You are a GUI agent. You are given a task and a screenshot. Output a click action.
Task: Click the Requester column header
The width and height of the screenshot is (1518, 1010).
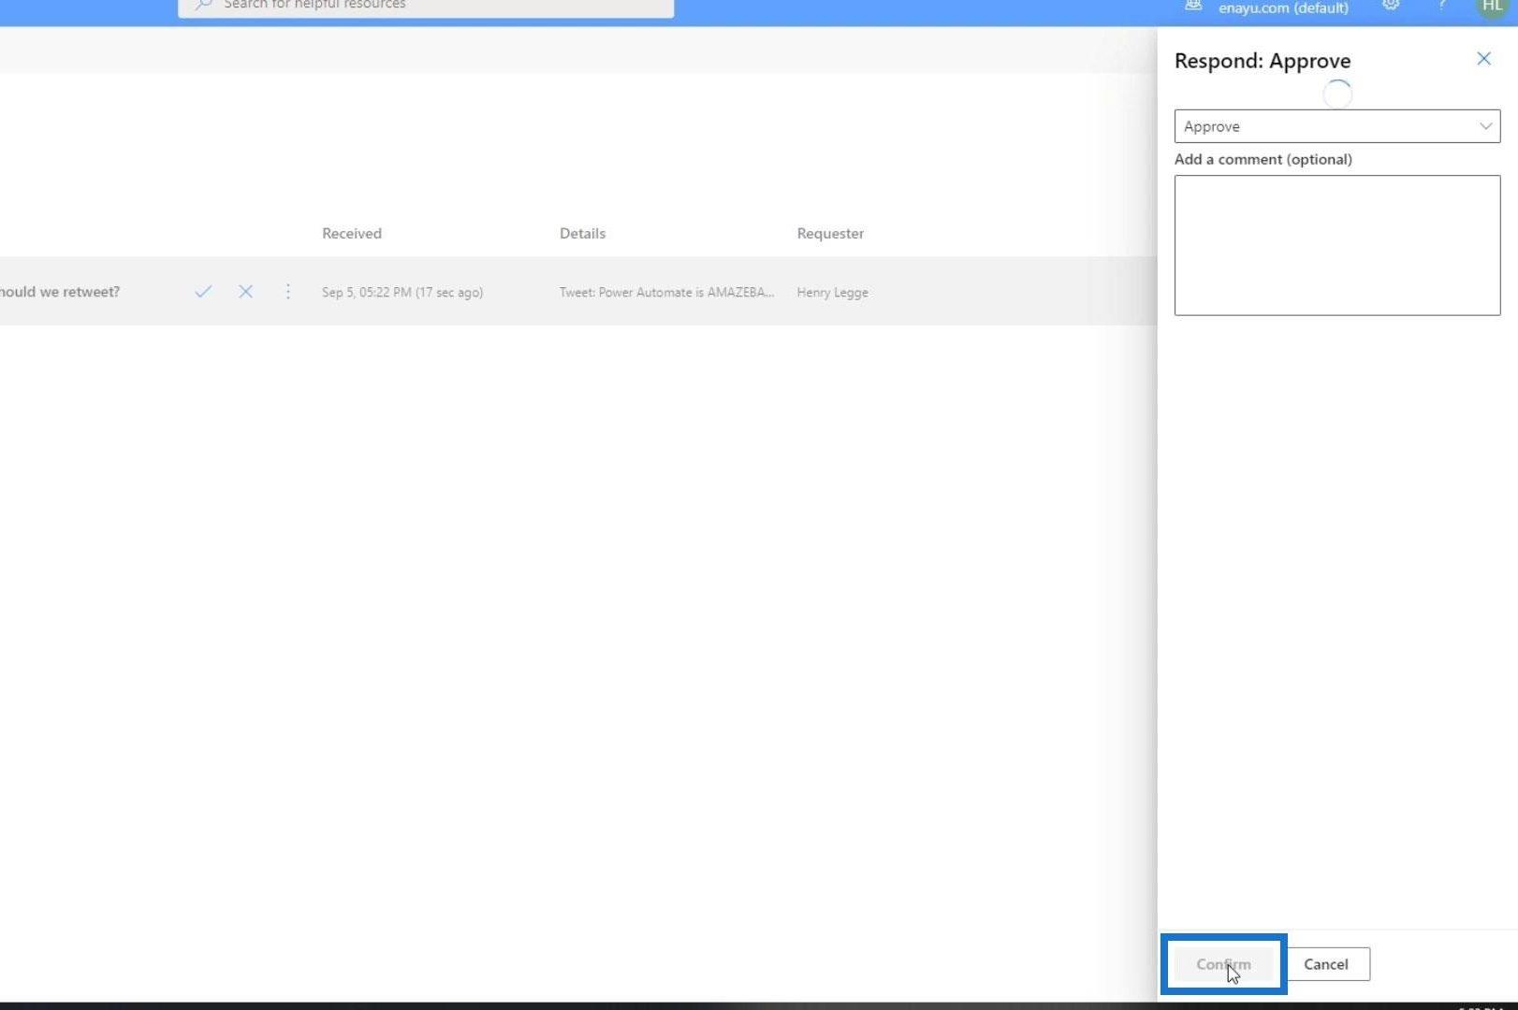pos(830,234)
